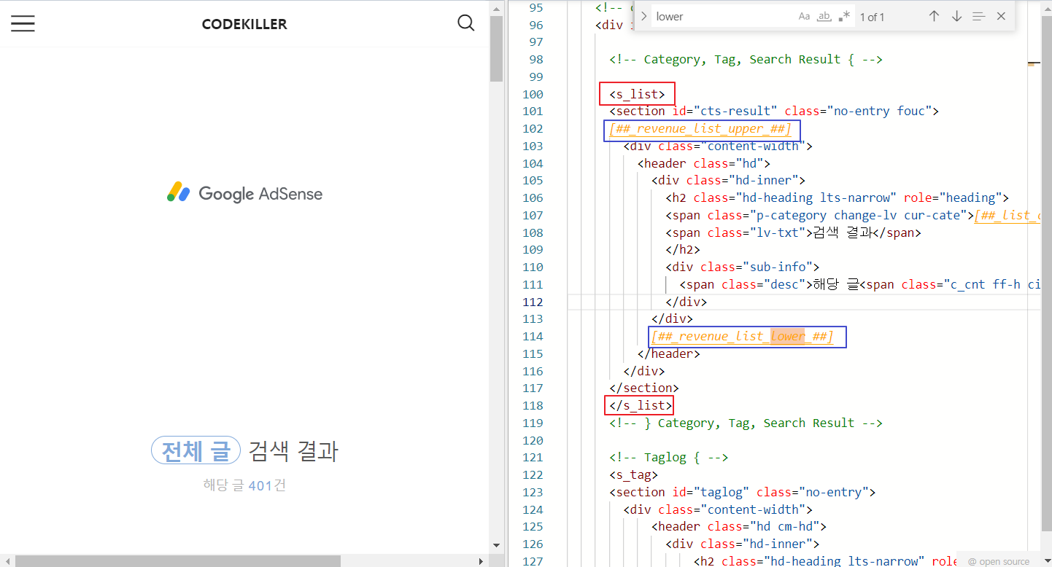This screenshot has width=1052, height=567.
Task: Click the </s_list> closing tag
Action: tap(641, 405)
